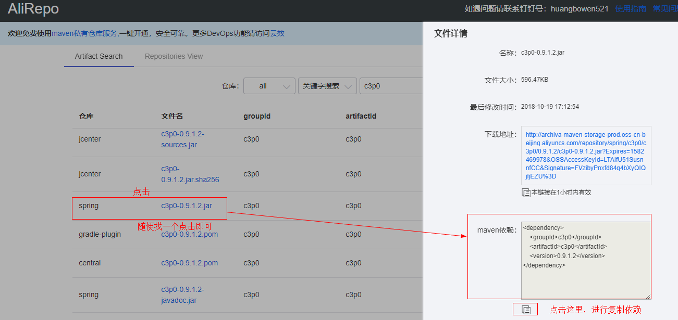Open c3p0-0.9.1.2.pom in central row
Screen dimensions: 678x320
coord(190,263)
